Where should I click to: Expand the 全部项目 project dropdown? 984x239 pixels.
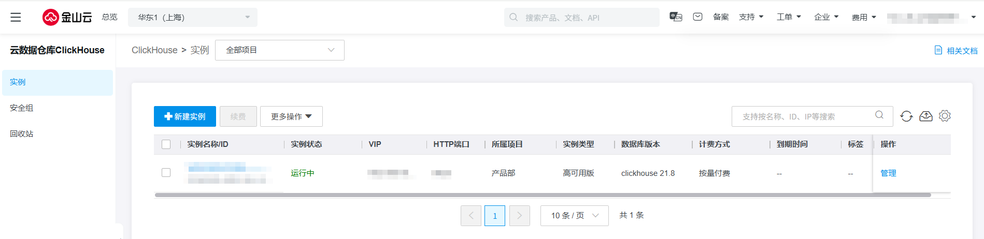280,50
